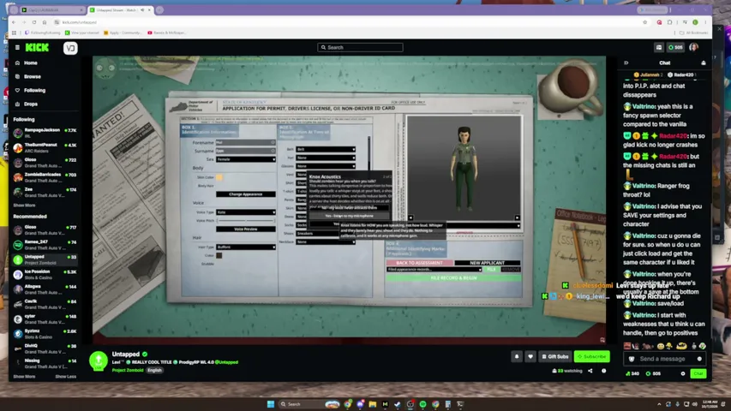Open the Windows Start menu

click(271, 404)
